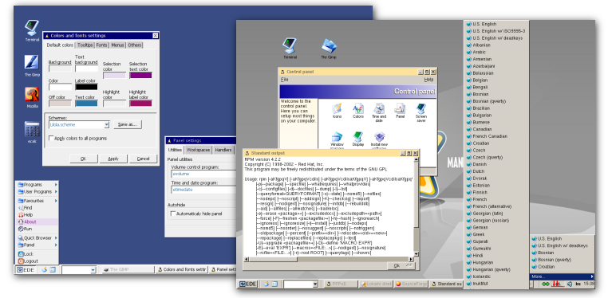Open the Schemes dropdown arrow
Viewport: 608px width, 298px height.
pyautogui.click(x=107, y=125)
